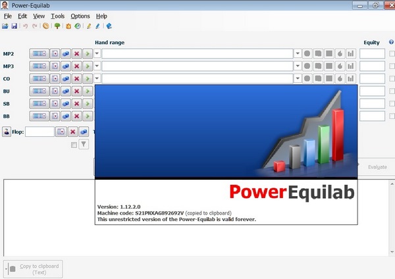Click rounded square icon in MP3 row
The height and width of the screenshot is (279, 395).
318,66
